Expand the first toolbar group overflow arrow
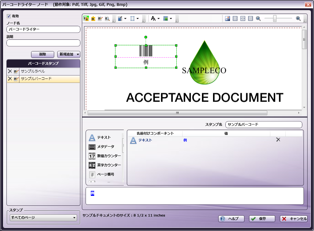Viewport: 314px width, 231px height. click(x=114, y=19)
